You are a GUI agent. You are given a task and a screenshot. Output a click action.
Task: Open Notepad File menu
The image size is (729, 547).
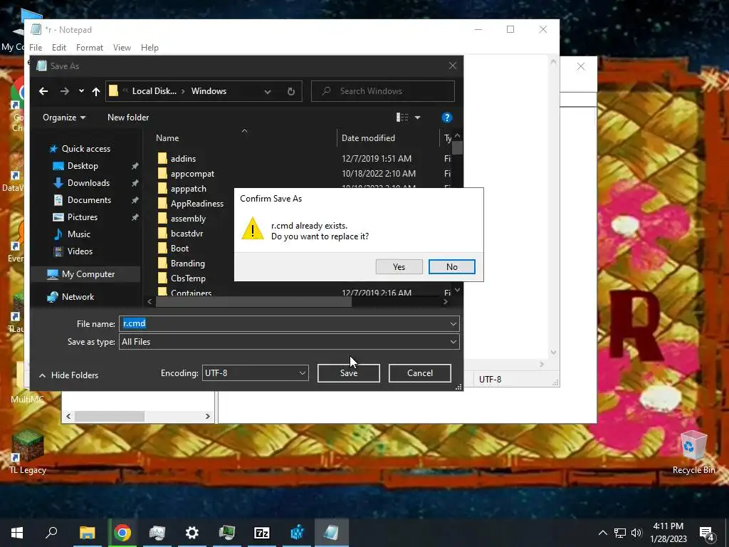click(36, 48)
